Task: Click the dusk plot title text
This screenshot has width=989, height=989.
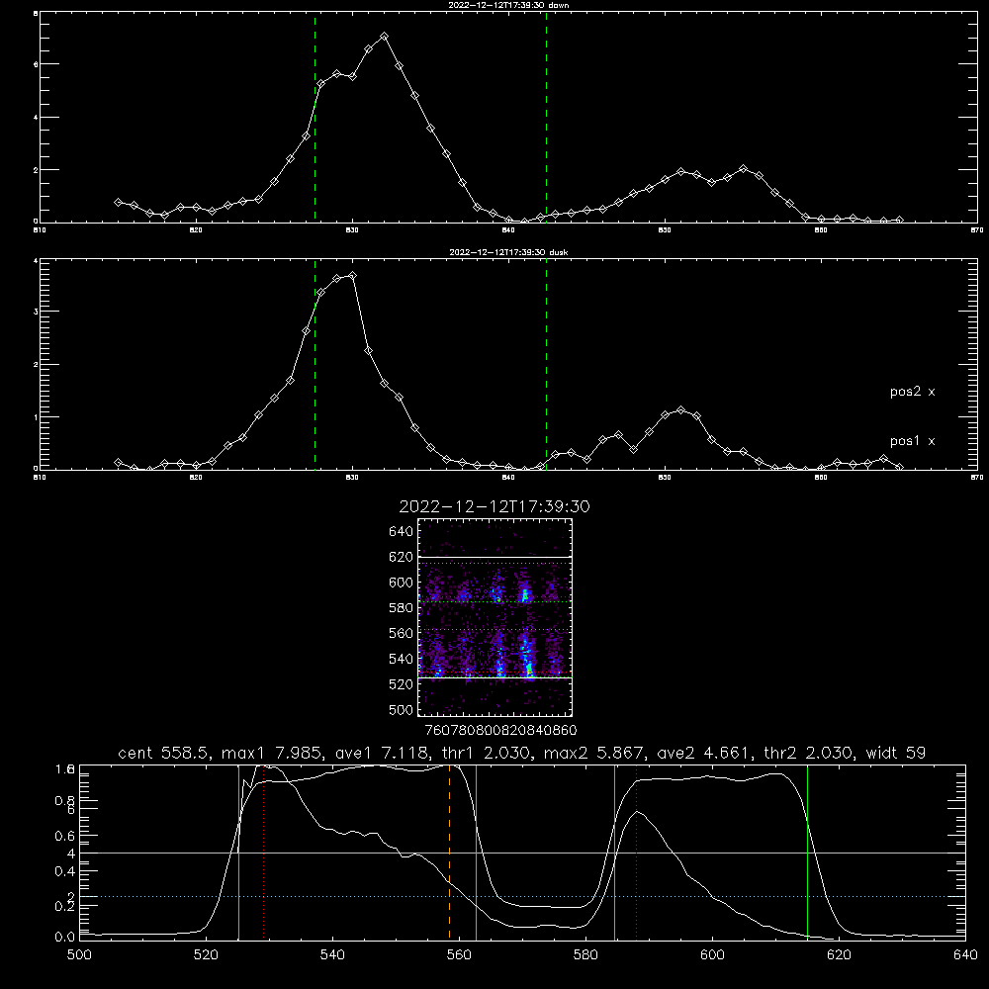Action: 508,252
